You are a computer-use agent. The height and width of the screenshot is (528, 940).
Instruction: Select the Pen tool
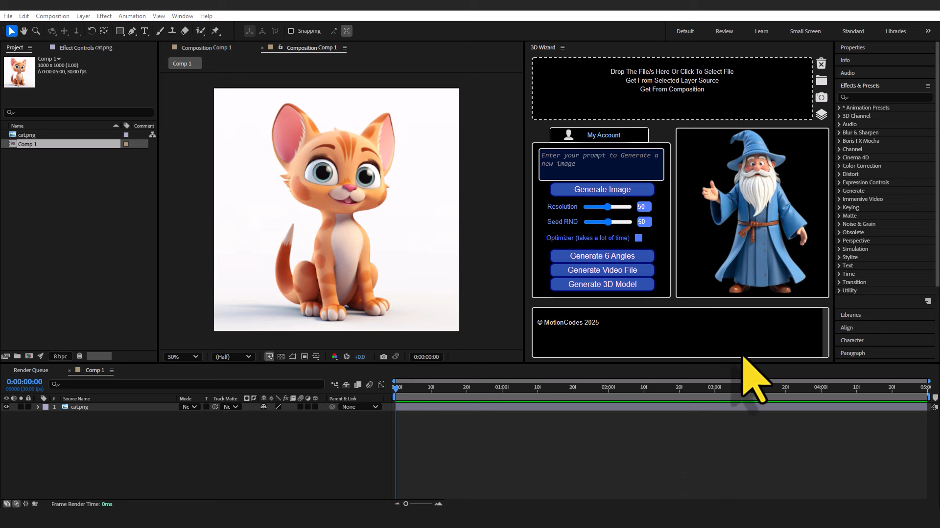[132, 31]
